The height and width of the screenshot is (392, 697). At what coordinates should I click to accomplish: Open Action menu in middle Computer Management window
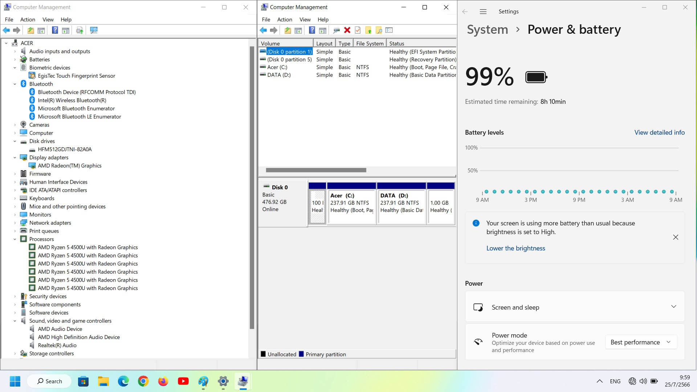click(x=285, y=20)
